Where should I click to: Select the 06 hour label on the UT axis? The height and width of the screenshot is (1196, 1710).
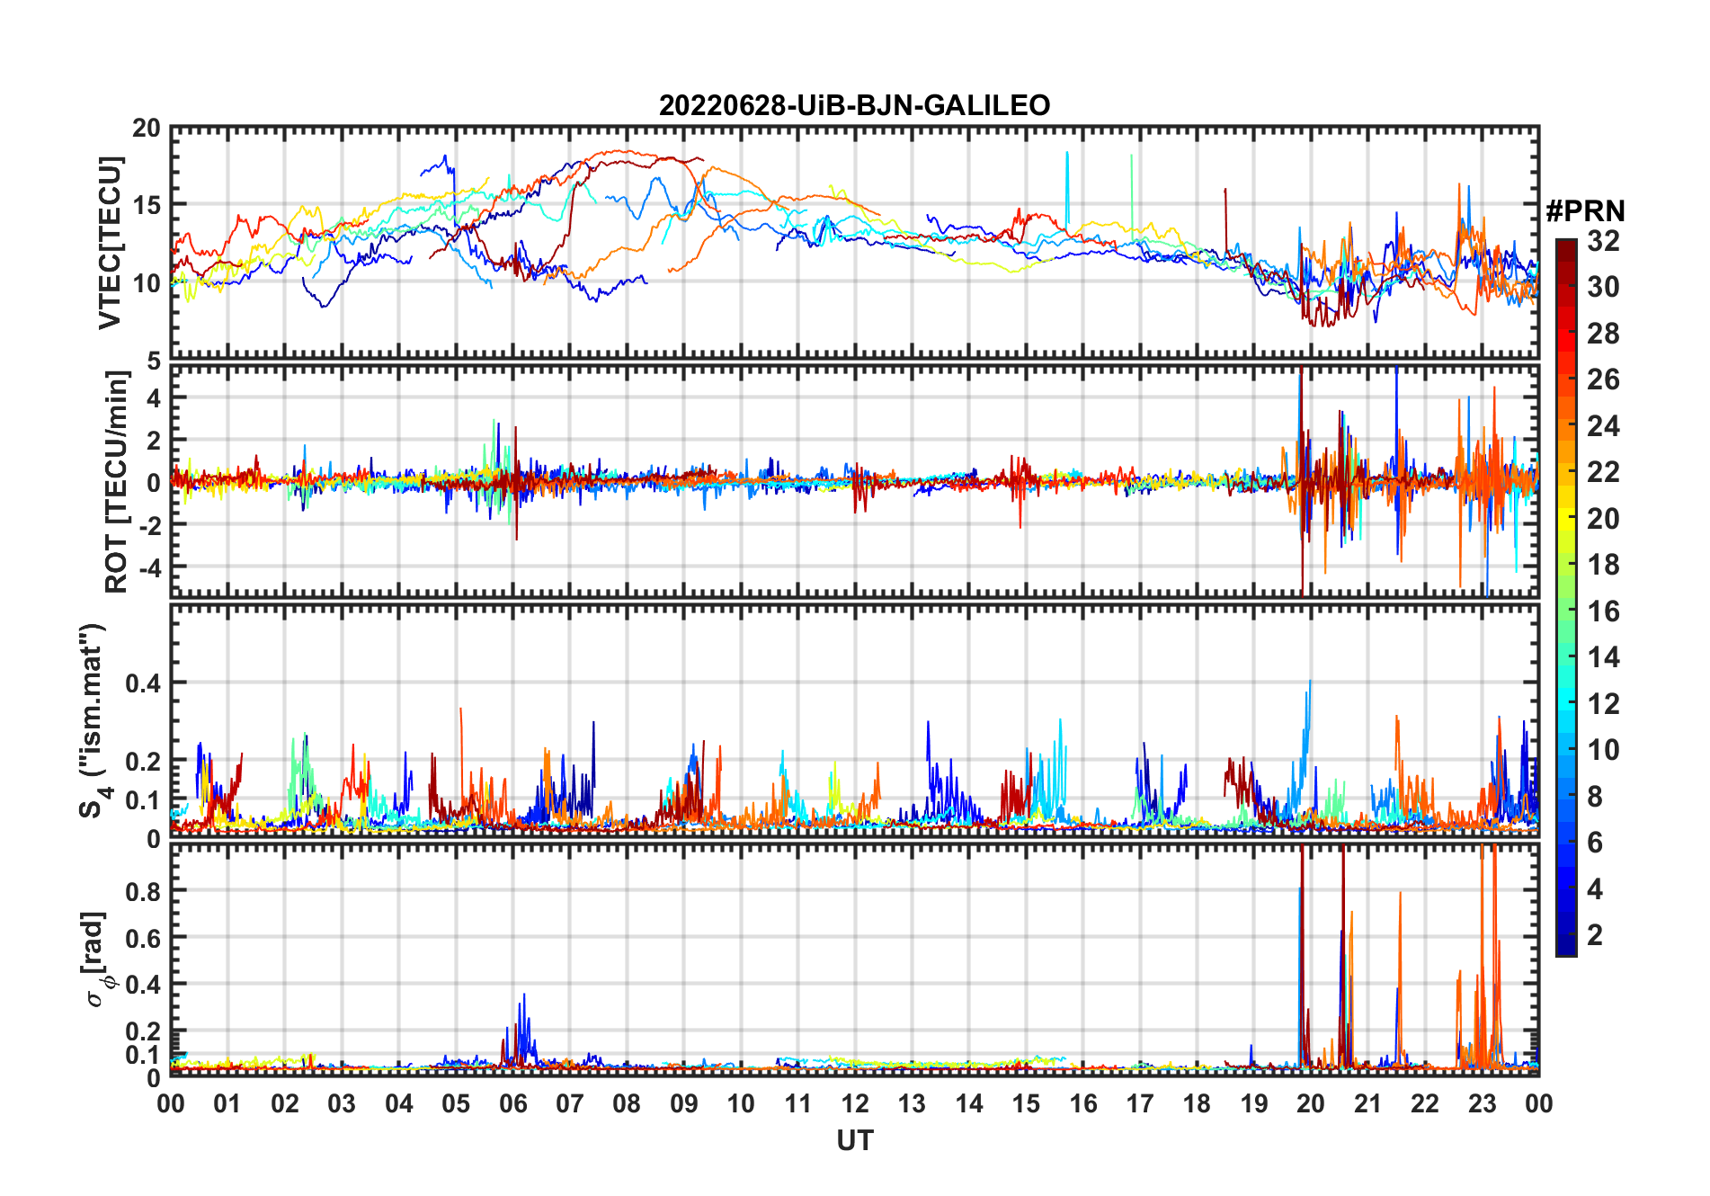(512, 1104)
